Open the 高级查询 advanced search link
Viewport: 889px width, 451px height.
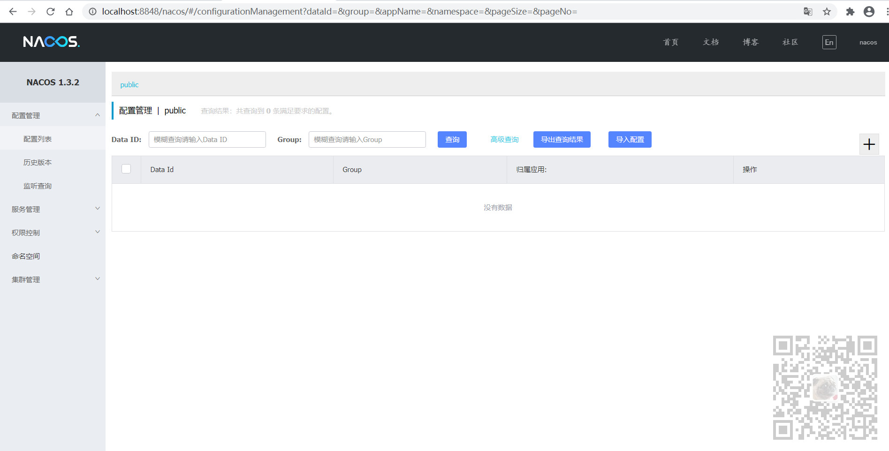coord(504,139)
